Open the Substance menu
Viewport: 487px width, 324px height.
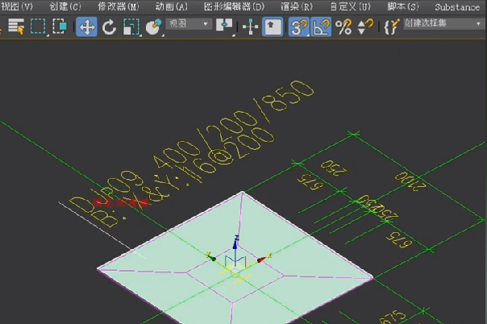(456, 6)
